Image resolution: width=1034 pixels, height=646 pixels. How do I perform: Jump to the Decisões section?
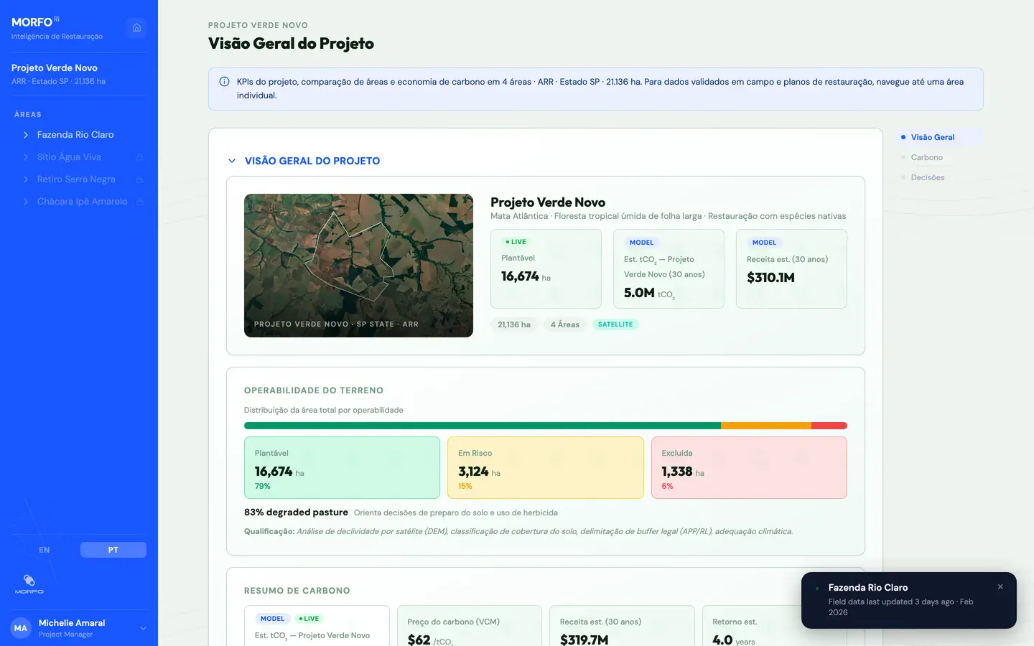coord(928,177)
